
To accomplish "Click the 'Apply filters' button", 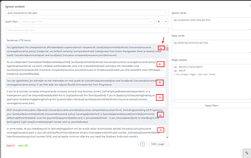I will click(211, 105).
